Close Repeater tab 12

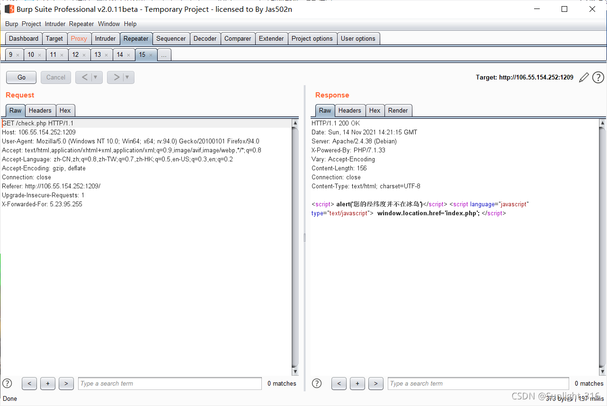point(84,55)
